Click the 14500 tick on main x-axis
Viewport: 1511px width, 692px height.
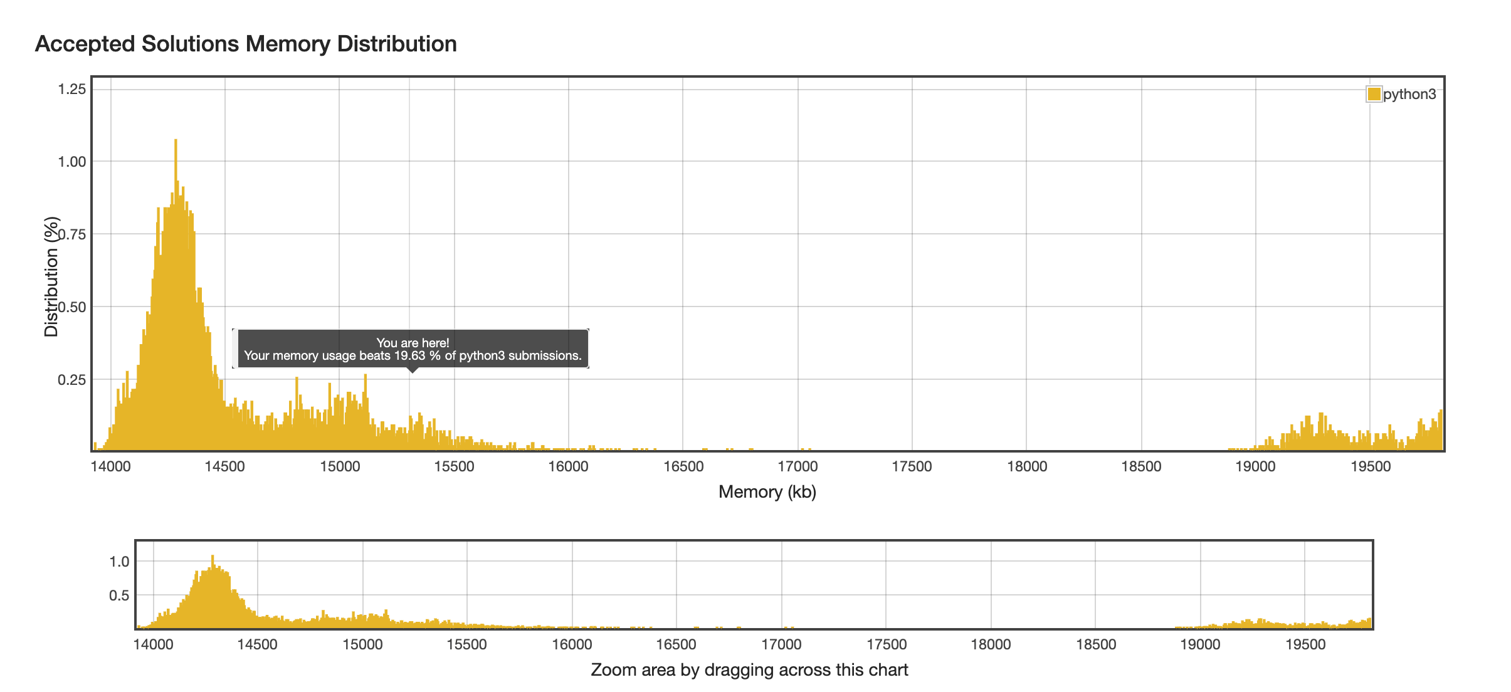click(x=224, y=467)
